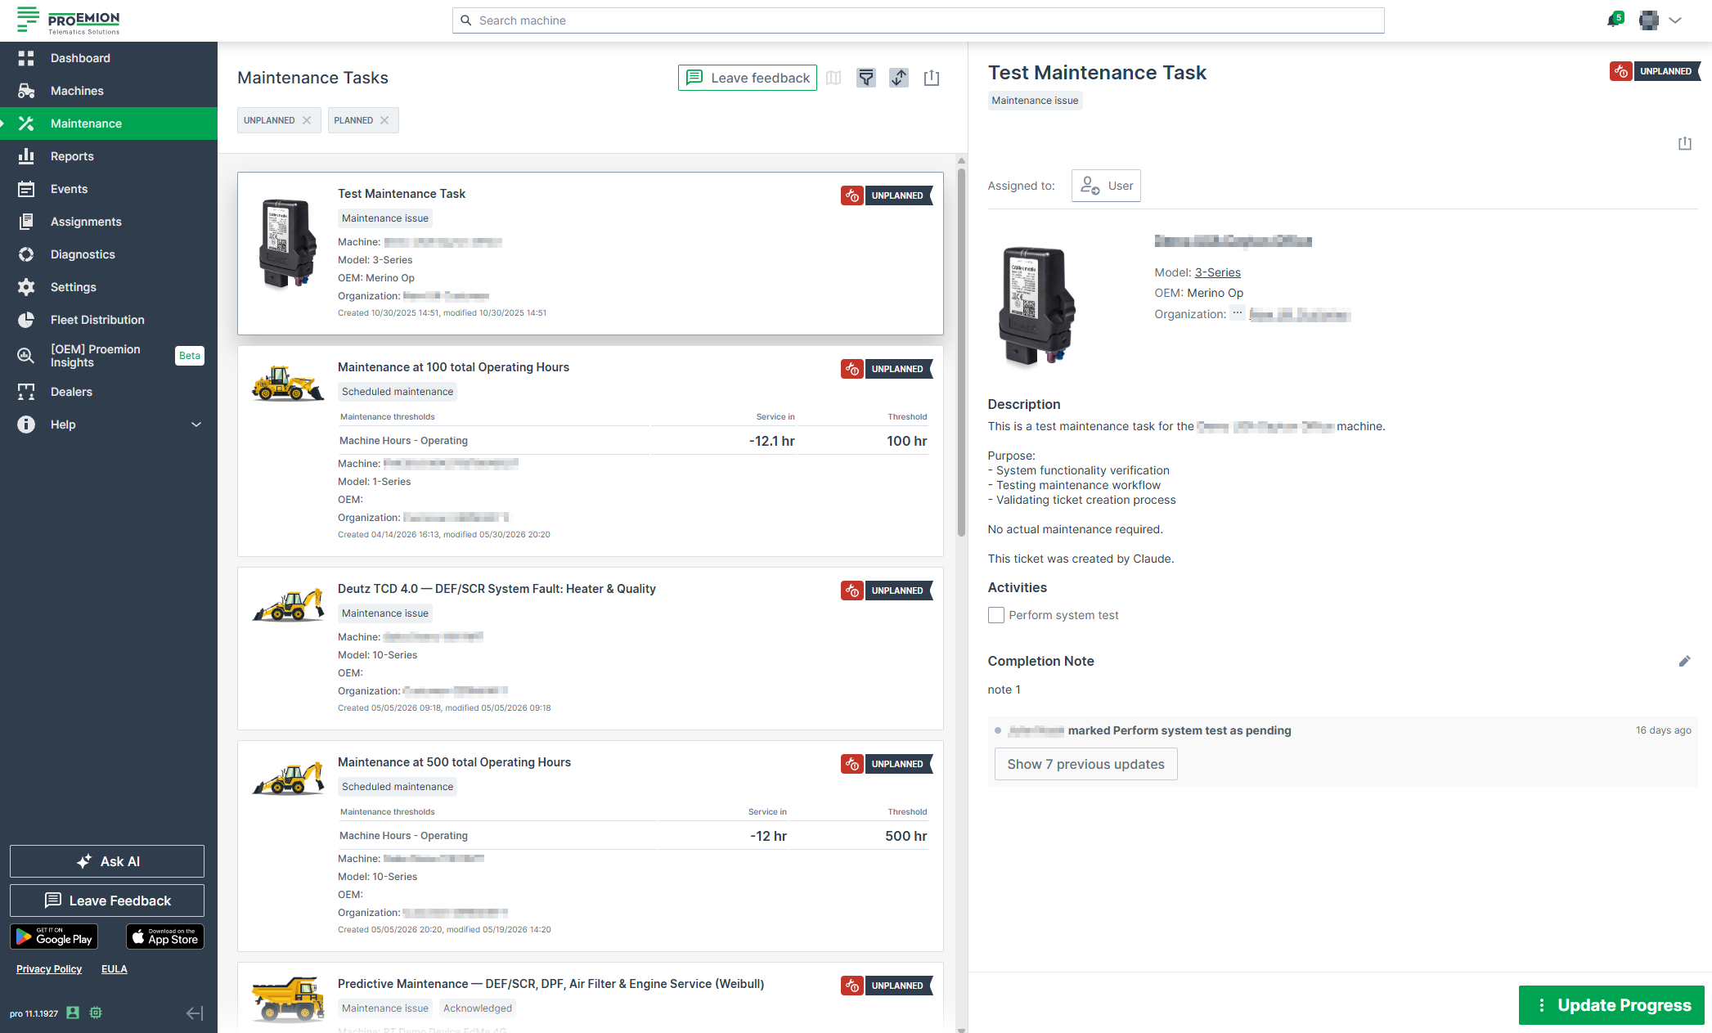Expand the Help menu chevron
The image size is (1712, 1033).
(x=196, y=424)
